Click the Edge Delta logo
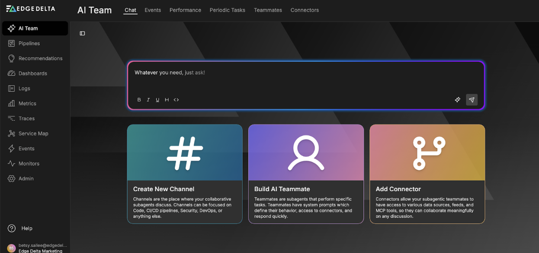Image resolution: width=539 pixels, height=253 pixels. coord(30,8)
